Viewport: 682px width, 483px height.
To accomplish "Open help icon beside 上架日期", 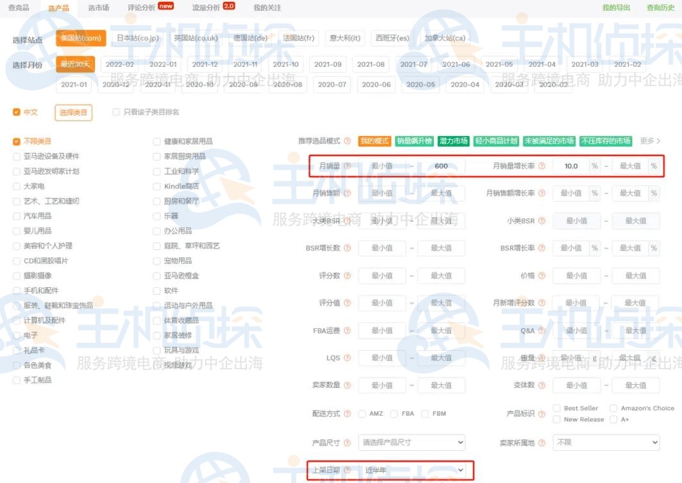I will point(347,470).
